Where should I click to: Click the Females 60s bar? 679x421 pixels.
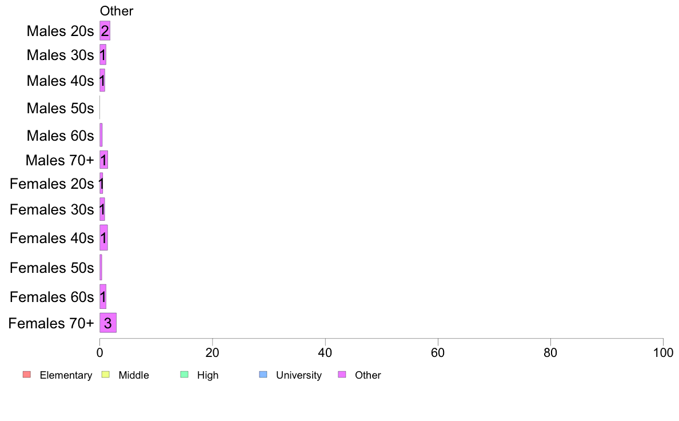[x=103, y=296]
